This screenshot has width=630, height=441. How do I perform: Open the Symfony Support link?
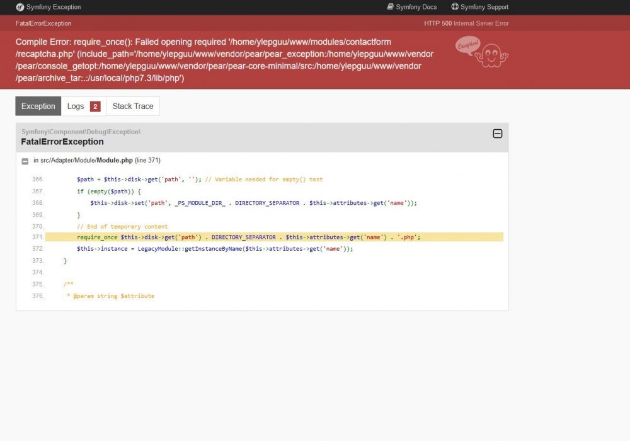[479, 7]
